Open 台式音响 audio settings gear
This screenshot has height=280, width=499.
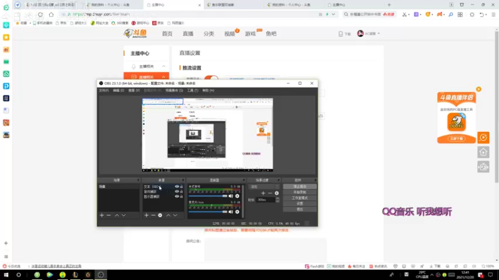click(x=237, y=196)
